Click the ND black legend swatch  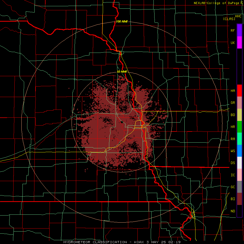coord(239,211)
